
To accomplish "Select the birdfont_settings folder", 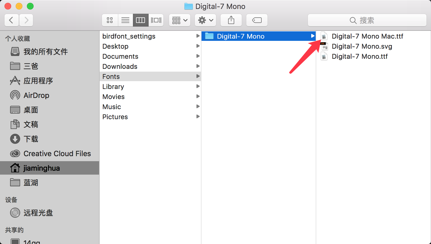I will pyautogui.click(x=150, y=36).
